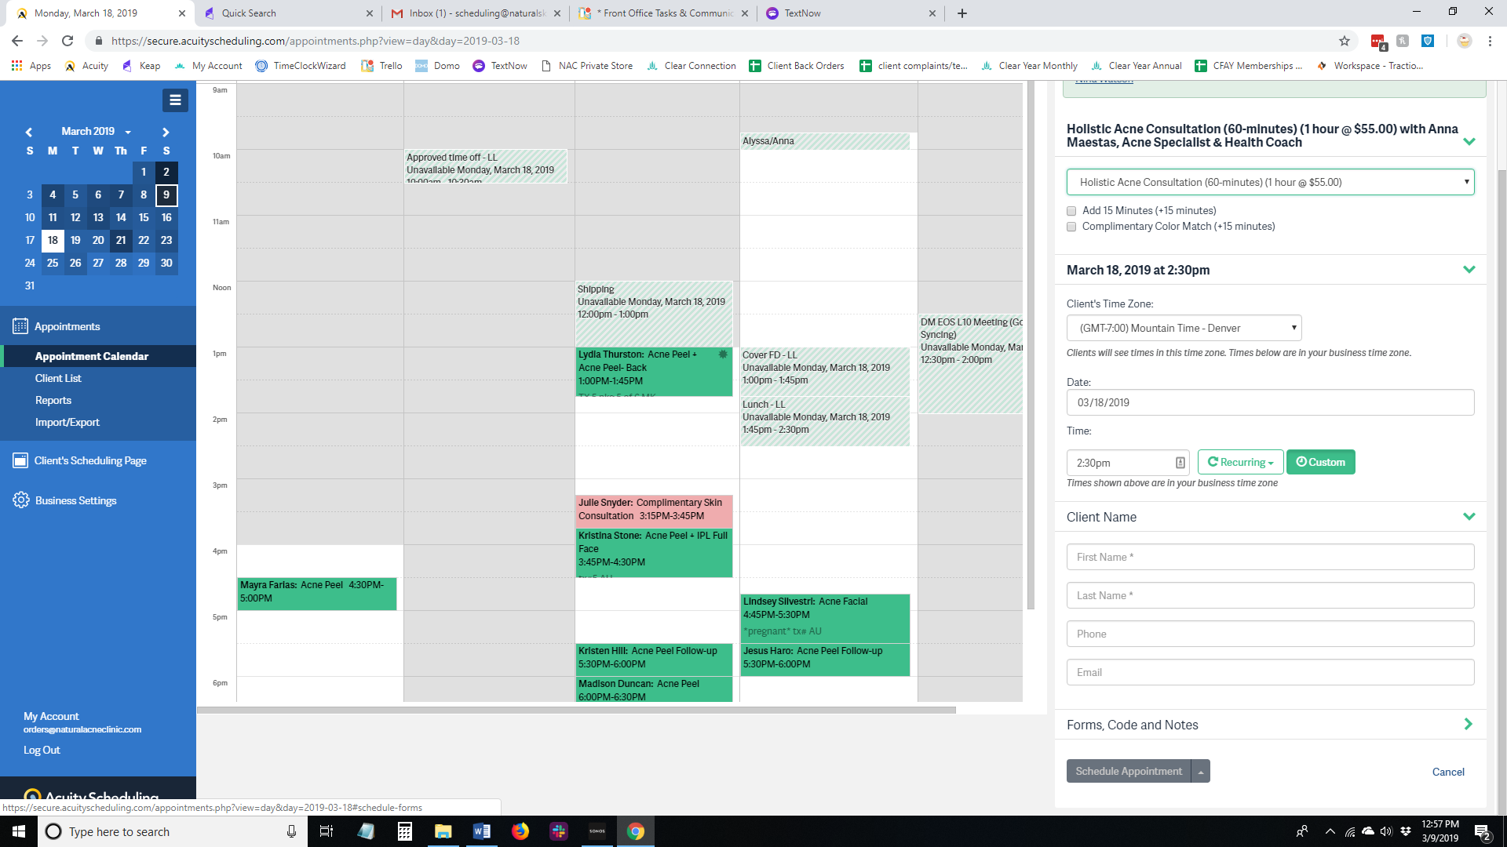Open Lindsey Silvestri Acne Facial appointment
This screenshot has height=847, width=1507.
(x=825, y=618)
